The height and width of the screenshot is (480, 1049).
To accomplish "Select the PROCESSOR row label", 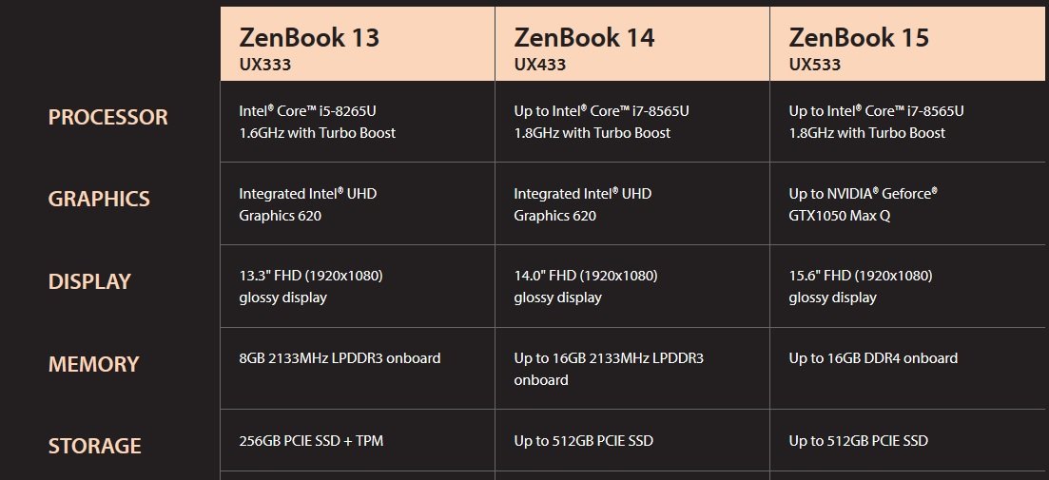I will (107, 117).
